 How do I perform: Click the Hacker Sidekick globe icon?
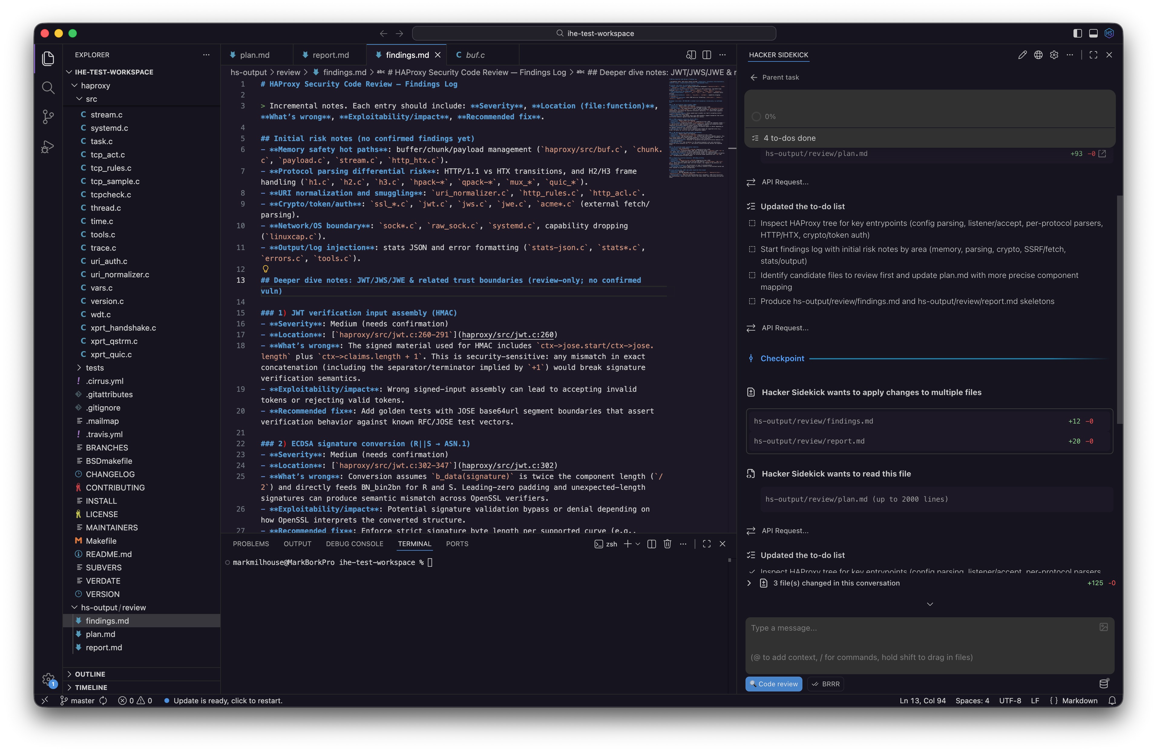pyautogui.click(x=1038, y=55)
